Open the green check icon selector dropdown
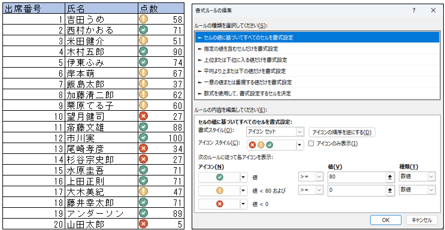 coord(223,177)
